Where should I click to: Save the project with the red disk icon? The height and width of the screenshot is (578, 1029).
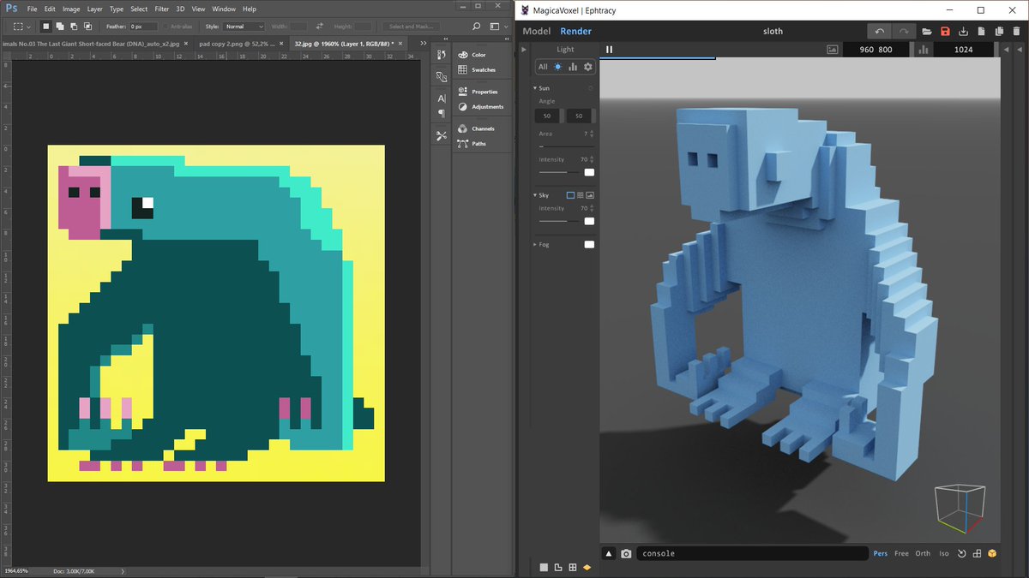945,32
